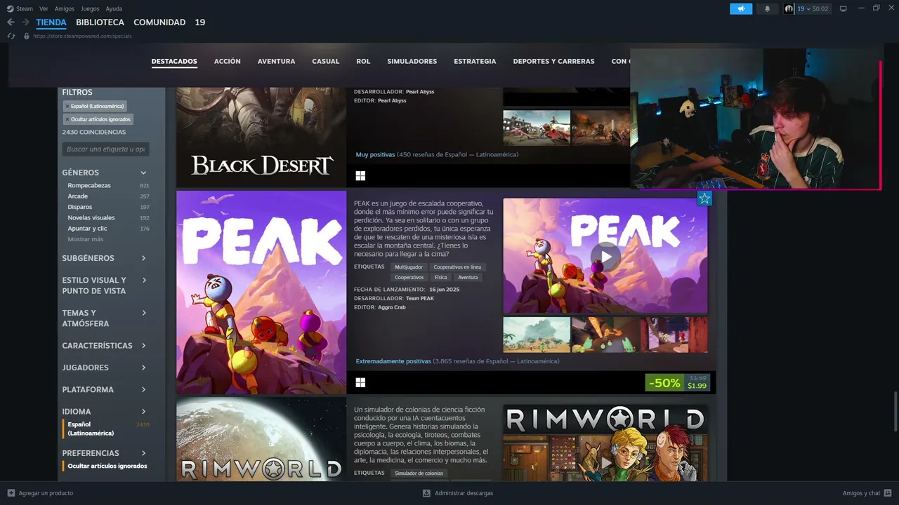Click the Windows icon under PEAK
The height and width of the screenshot is (505, 899).
[360, 382]
